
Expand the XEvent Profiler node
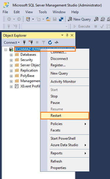[11, 87]
